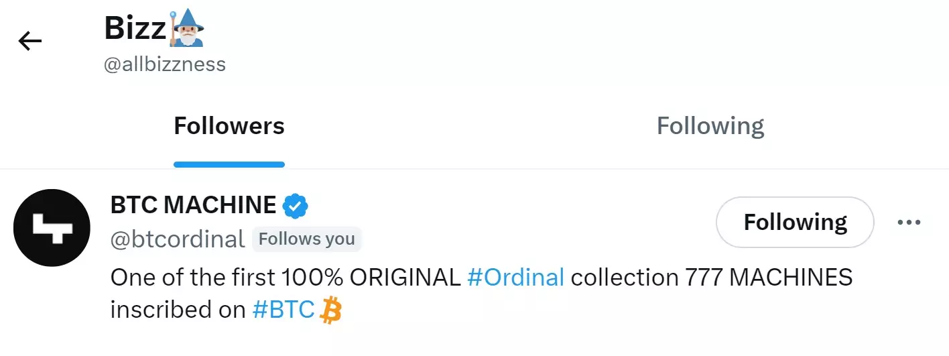Click the BTC MACHINE display name

[x=193, y=205]
